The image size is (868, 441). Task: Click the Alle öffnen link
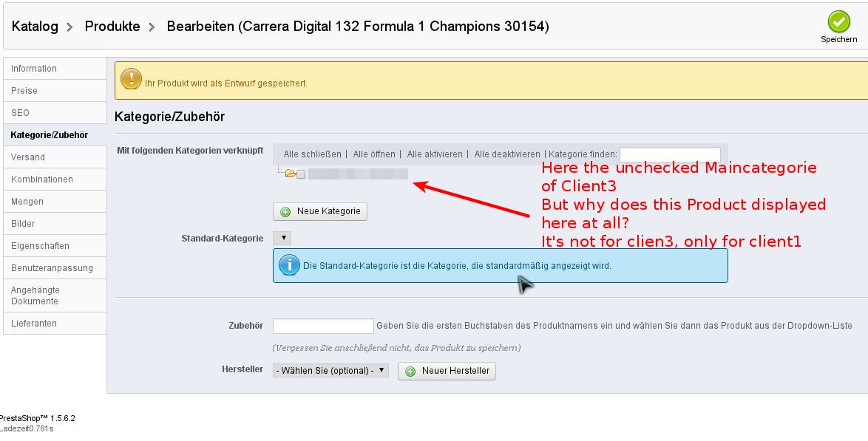pos(374,154)
